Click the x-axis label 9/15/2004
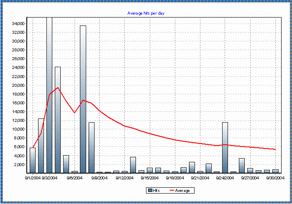The height and width of the screenshot is (204, 292). [x=150, y=178]
